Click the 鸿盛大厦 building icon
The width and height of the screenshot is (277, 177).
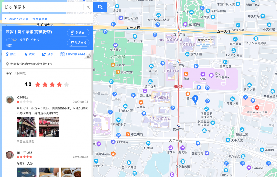(232, 99)
